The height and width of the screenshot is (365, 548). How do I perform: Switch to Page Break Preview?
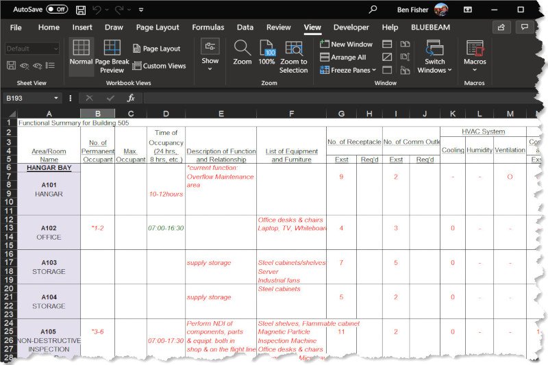pos(112,55)
